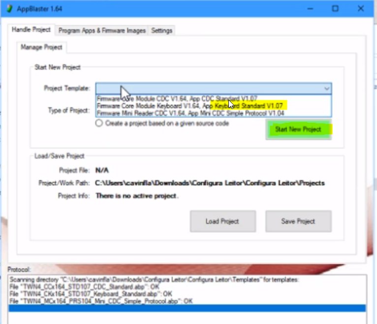Close the AppBlaster window
This screenshot has width=377, height=324.
tap(361, 9)
